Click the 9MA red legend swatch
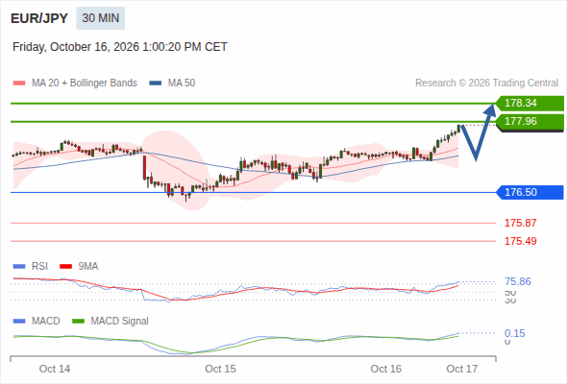 click(x=65, y=267)
